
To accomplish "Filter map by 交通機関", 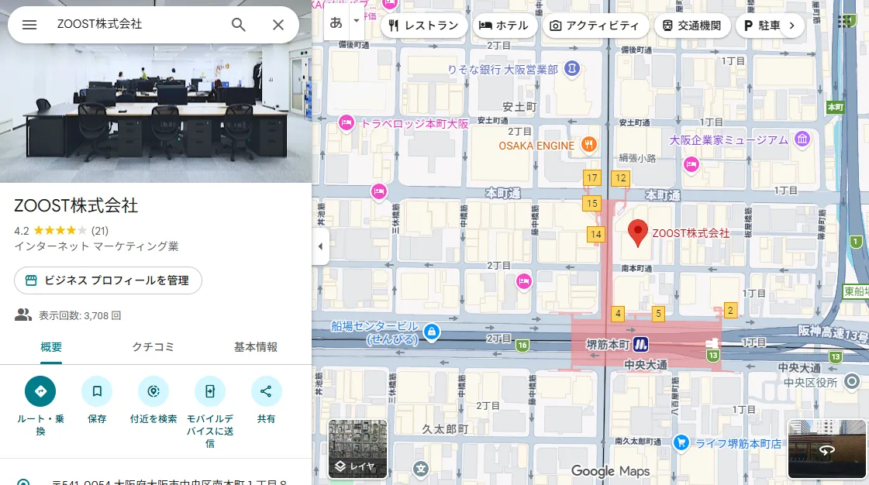I will pos(693,26).
